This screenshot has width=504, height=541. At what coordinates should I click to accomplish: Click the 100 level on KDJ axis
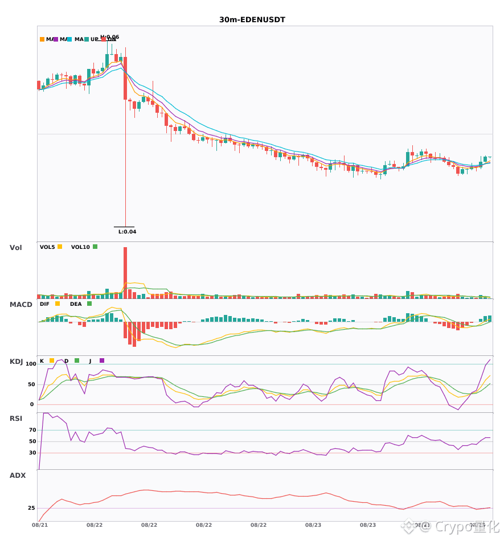pyautogui.click(x=31, y=364)
